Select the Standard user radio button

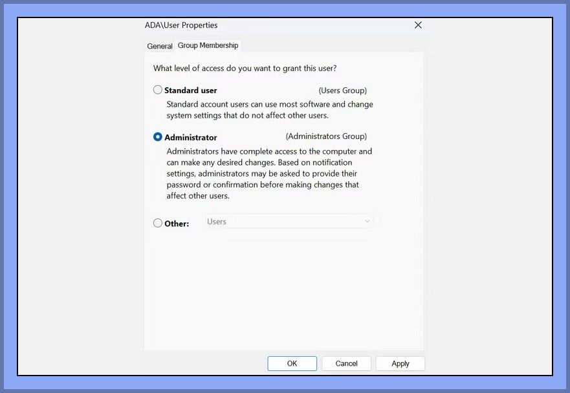point(157,90)
